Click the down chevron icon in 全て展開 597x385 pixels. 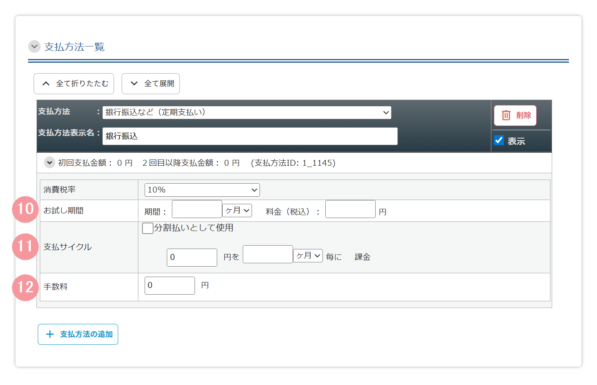[x=134, y=84]
